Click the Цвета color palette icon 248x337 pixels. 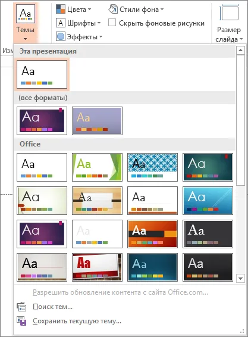pos(61,10)
